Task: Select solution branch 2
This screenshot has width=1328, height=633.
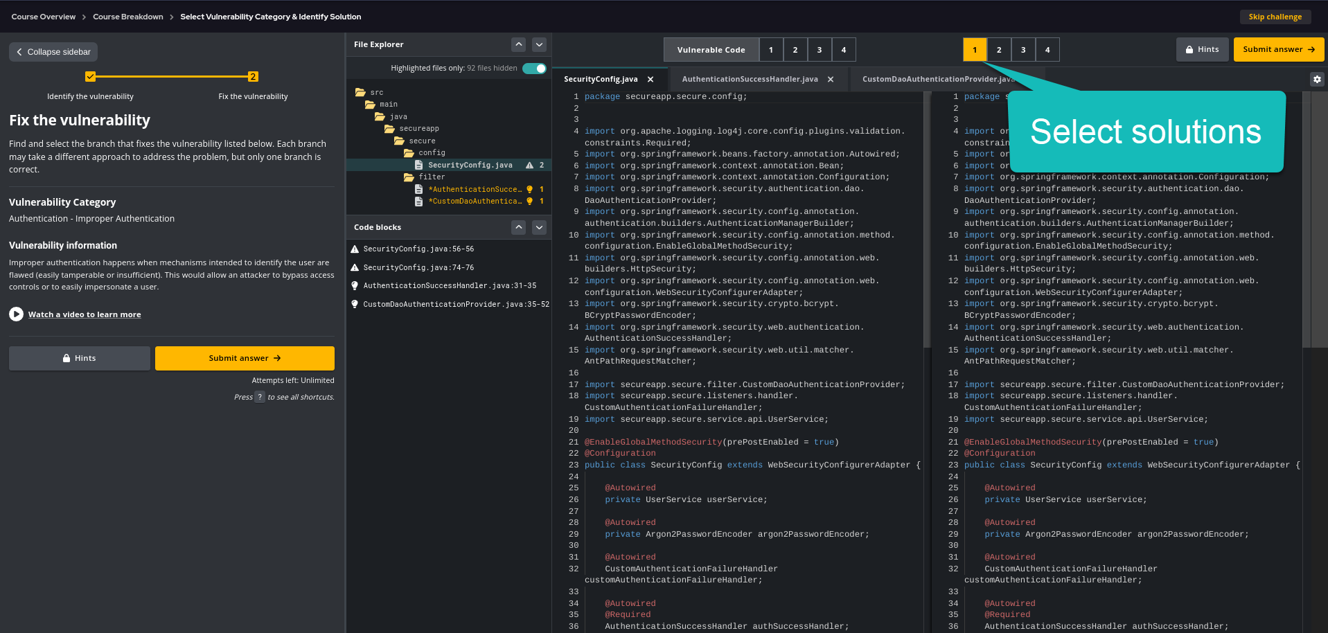Action: (x=998, y=50)
